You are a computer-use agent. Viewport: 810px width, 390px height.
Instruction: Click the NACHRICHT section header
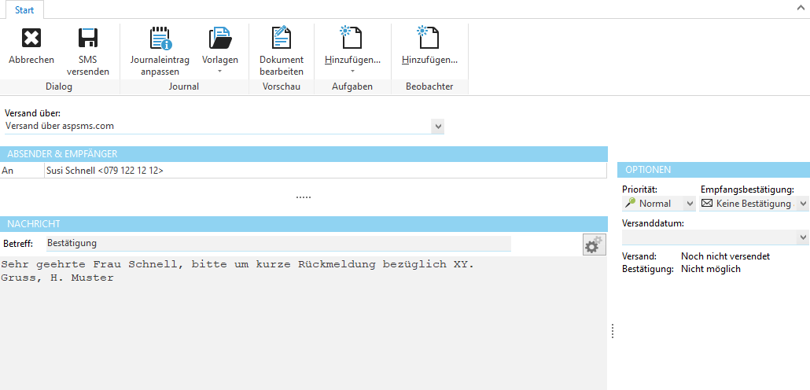tap(304, 223)
